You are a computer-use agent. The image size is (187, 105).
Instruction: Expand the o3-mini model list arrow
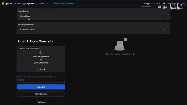coord(165,30)
